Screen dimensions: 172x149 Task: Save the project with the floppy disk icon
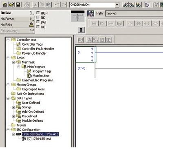18,5
